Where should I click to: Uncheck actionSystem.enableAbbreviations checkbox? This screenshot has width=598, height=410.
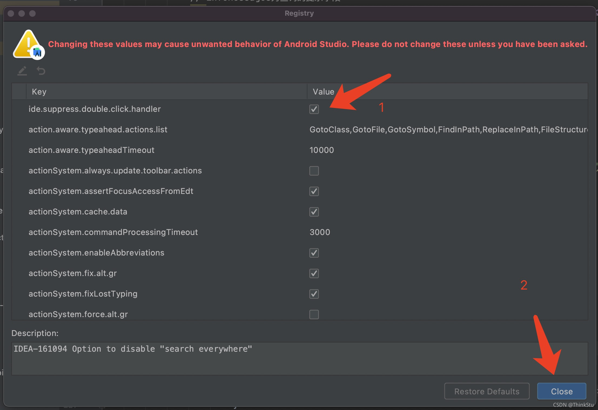pos(314,253)
